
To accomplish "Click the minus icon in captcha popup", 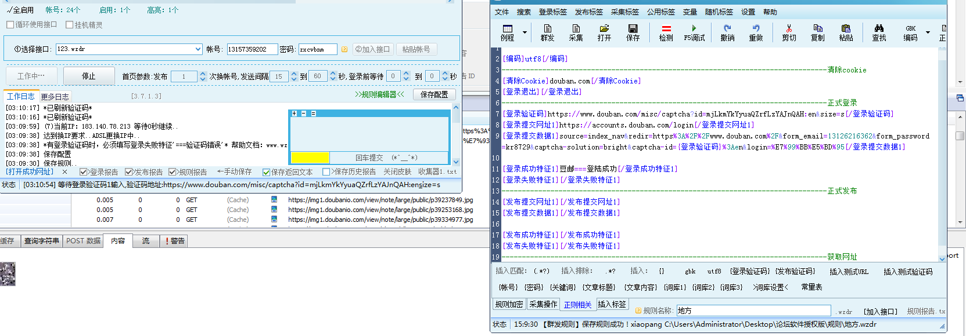I will (x=304, y=114).
